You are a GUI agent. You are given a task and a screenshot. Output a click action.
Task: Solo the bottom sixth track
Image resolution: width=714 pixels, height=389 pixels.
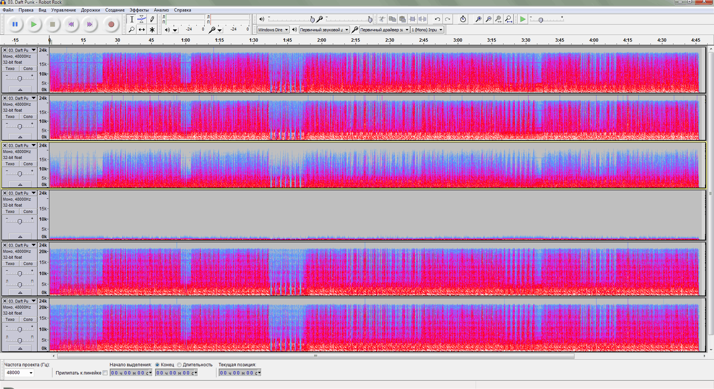28,320
